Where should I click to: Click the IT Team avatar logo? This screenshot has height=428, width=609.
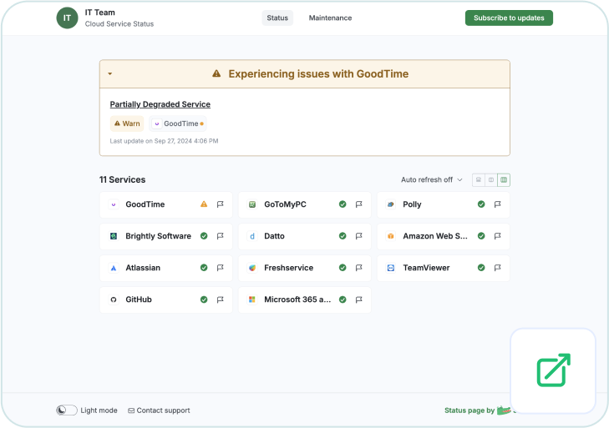67,18
